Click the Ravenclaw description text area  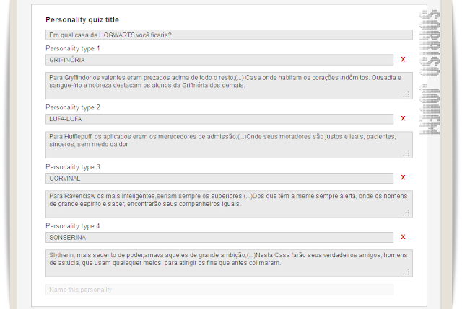click(229, 204)
